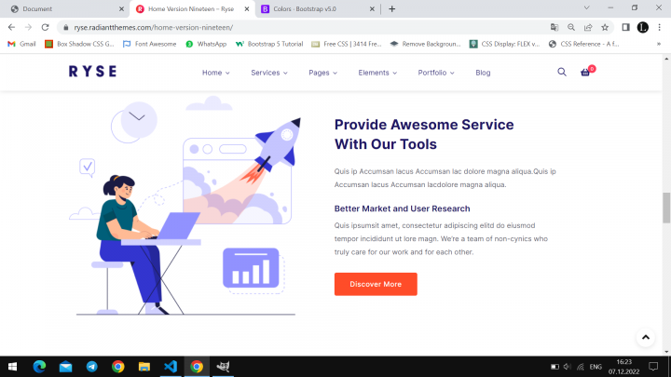The width and height of the screenshot is (671, 377).
Task: Open the CSS Display: FLEX bookmark
Action: tap(504, 44)
